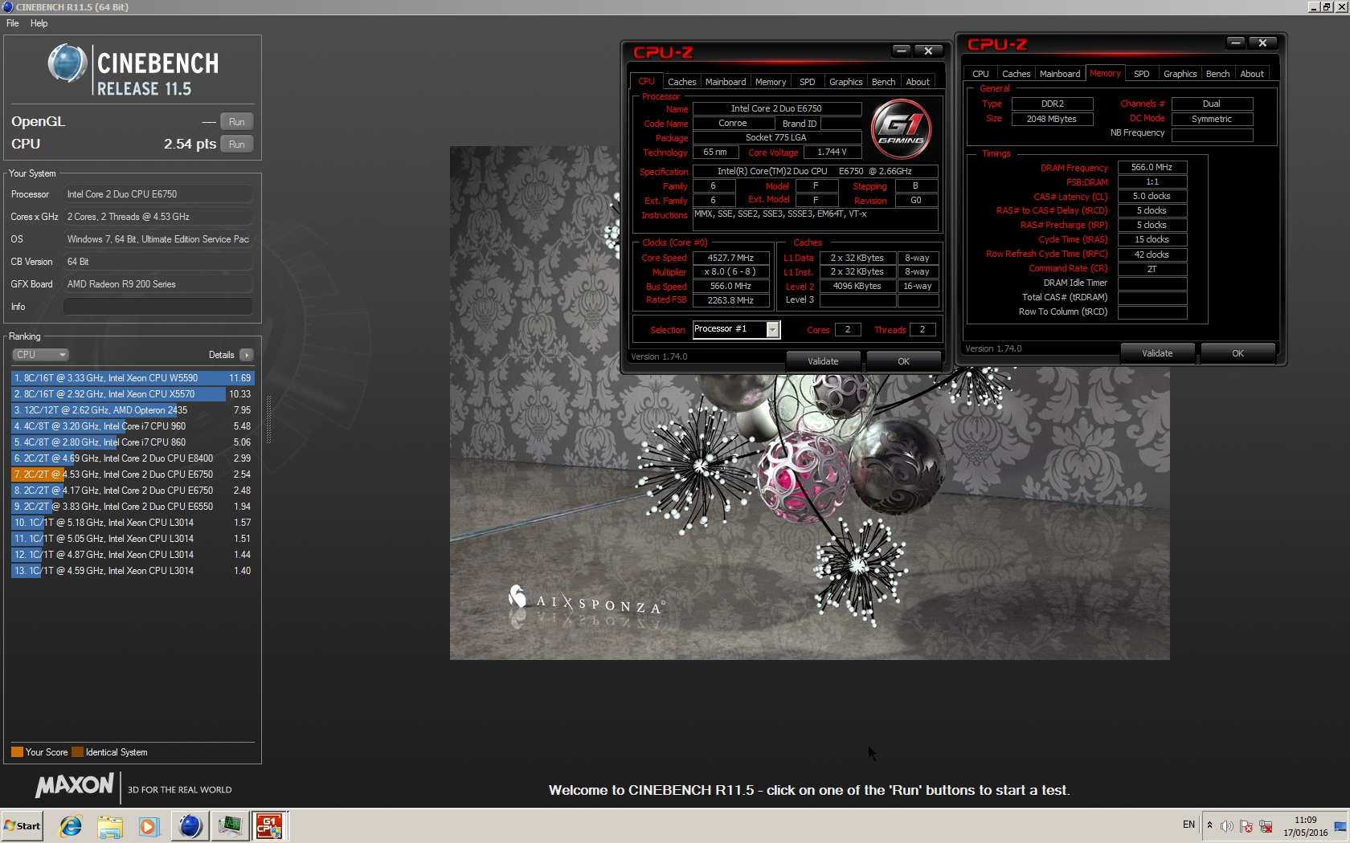Switch to Cinebench taskbar icon
The height and width of the screenshot is (843, 1350).
click(190, 826)
